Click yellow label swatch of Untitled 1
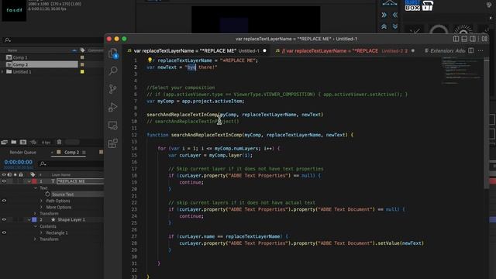This screenshot has width=496, height=279. pyautogui.click(x=82, y=72)
